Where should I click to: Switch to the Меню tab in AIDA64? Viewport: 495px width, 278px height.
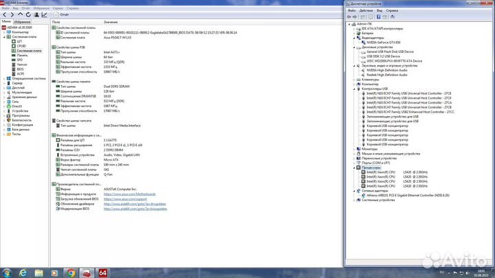click(x=6, y=21)
